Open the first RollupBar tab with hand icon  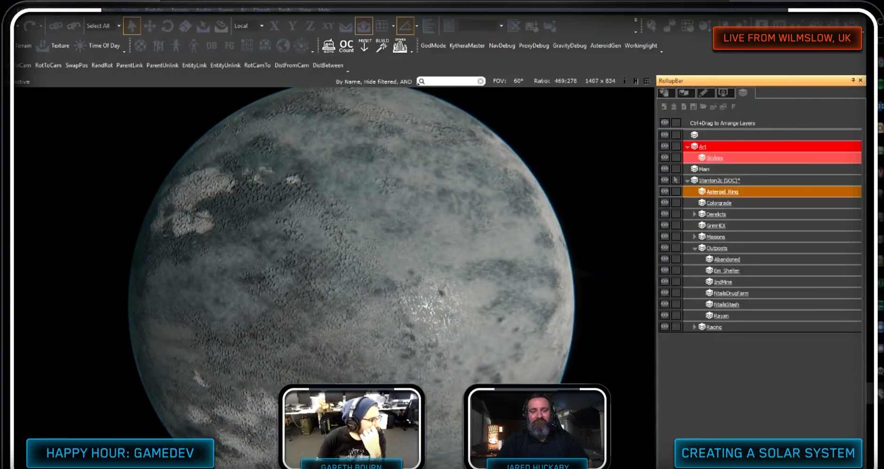(x=666, y=92)
